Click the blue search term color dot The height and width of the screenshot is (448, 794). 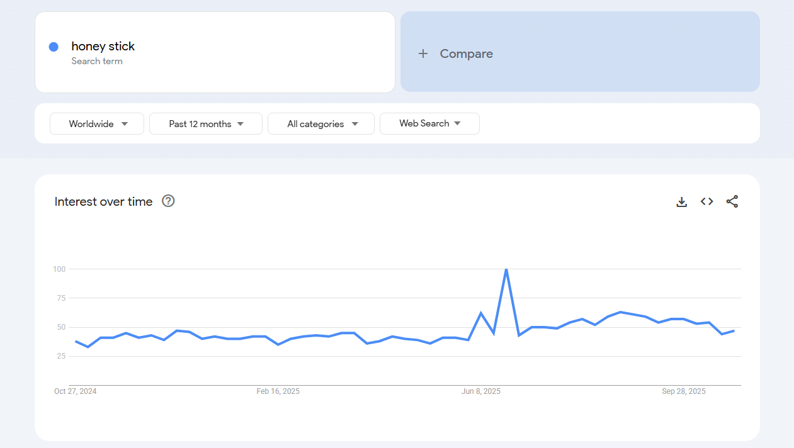(x=54, y=47)
